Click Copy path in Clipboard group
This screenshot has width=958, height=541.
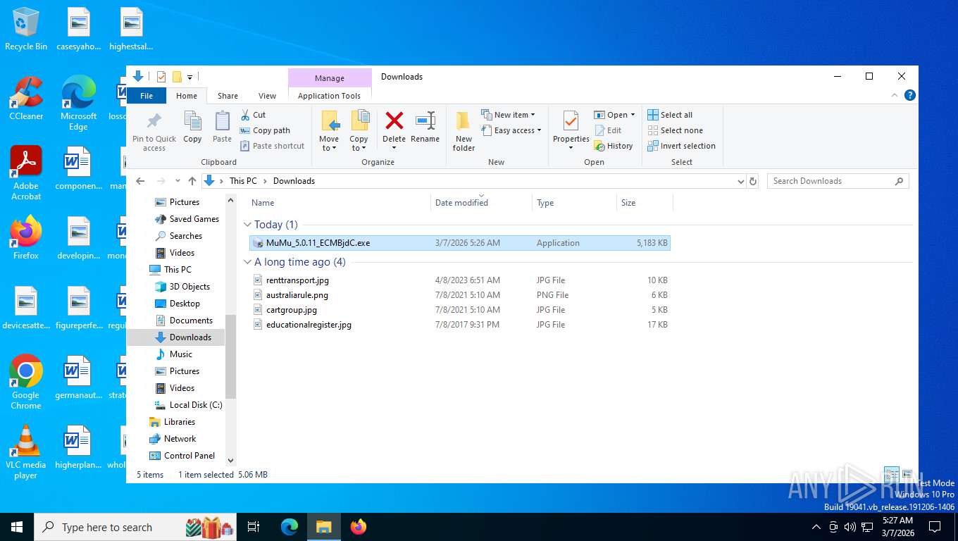point(265,130)
